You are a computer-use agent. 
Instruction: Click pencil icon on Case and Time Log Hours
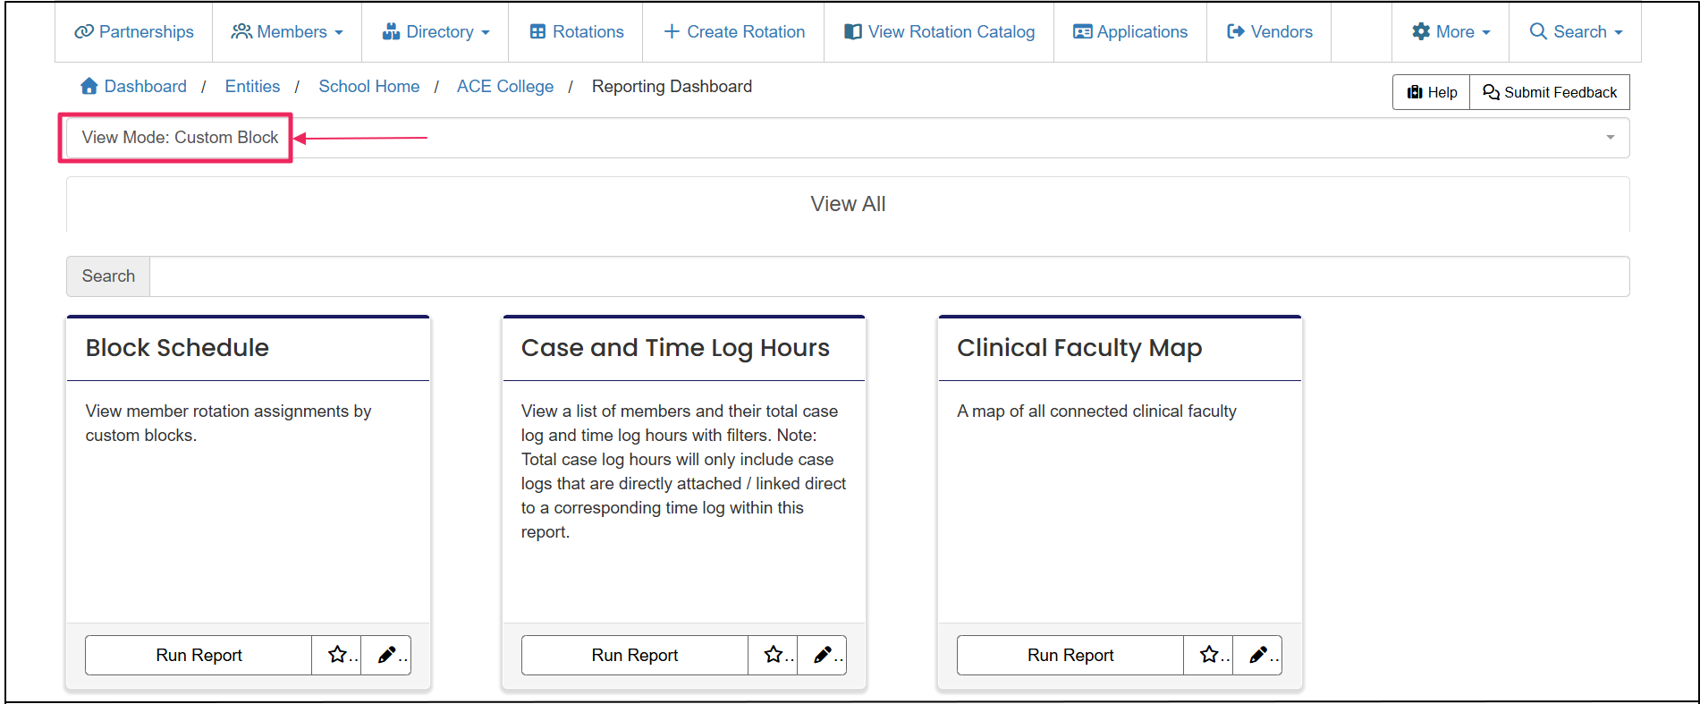822,655
